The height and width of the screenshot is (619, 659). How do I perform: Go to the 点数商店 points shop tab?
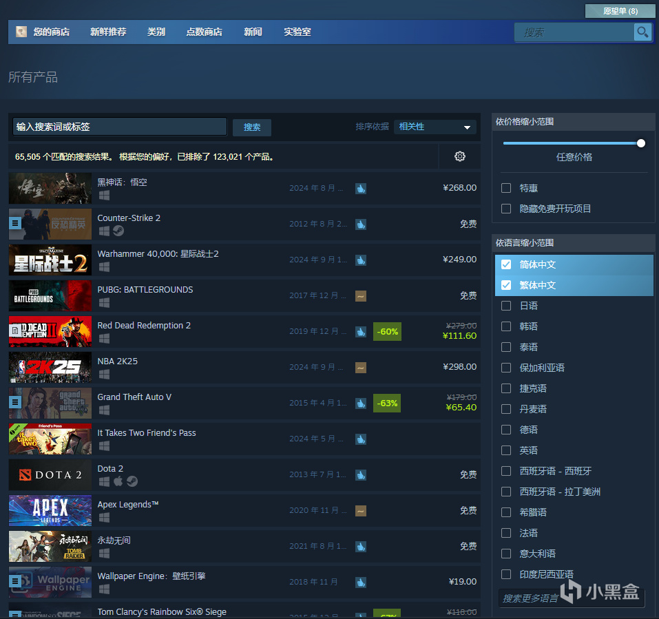(205, 32)
